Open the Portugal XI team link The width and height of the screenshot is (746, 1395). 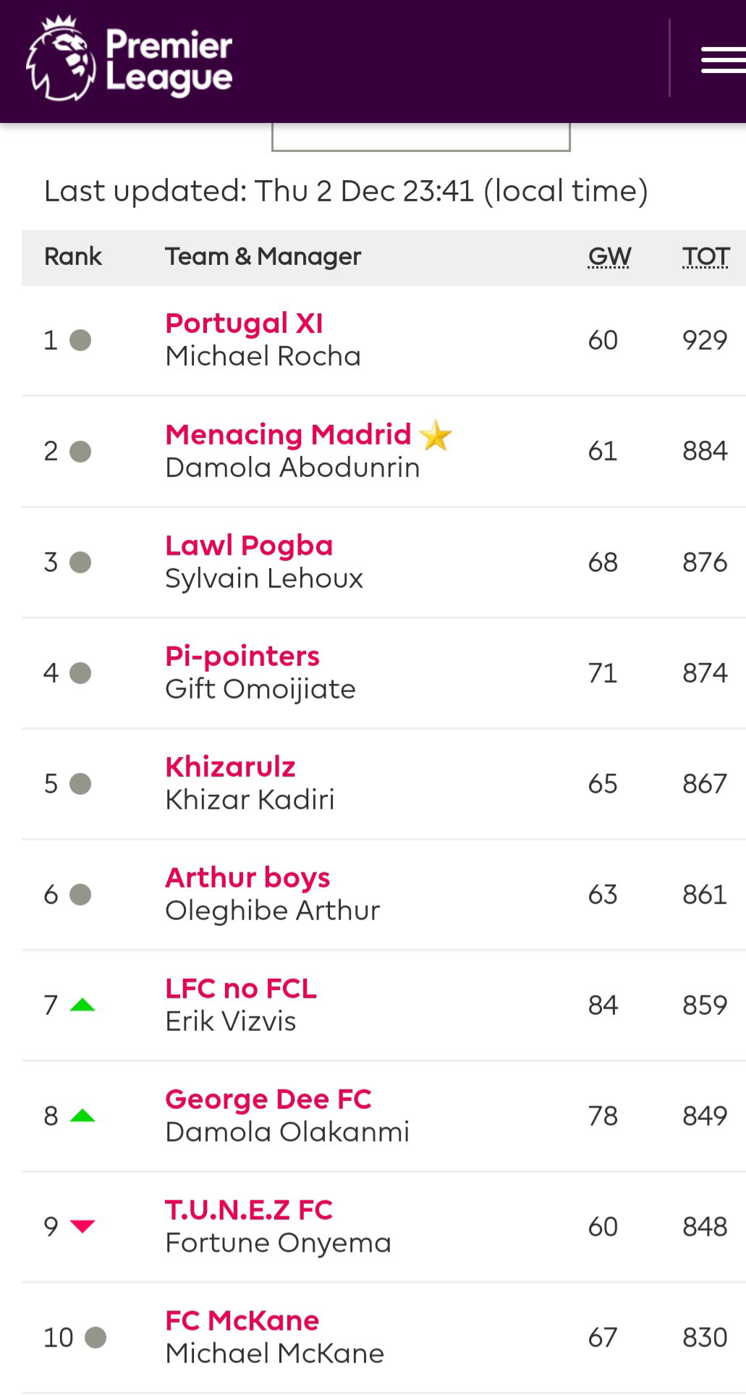click(244, 323)
